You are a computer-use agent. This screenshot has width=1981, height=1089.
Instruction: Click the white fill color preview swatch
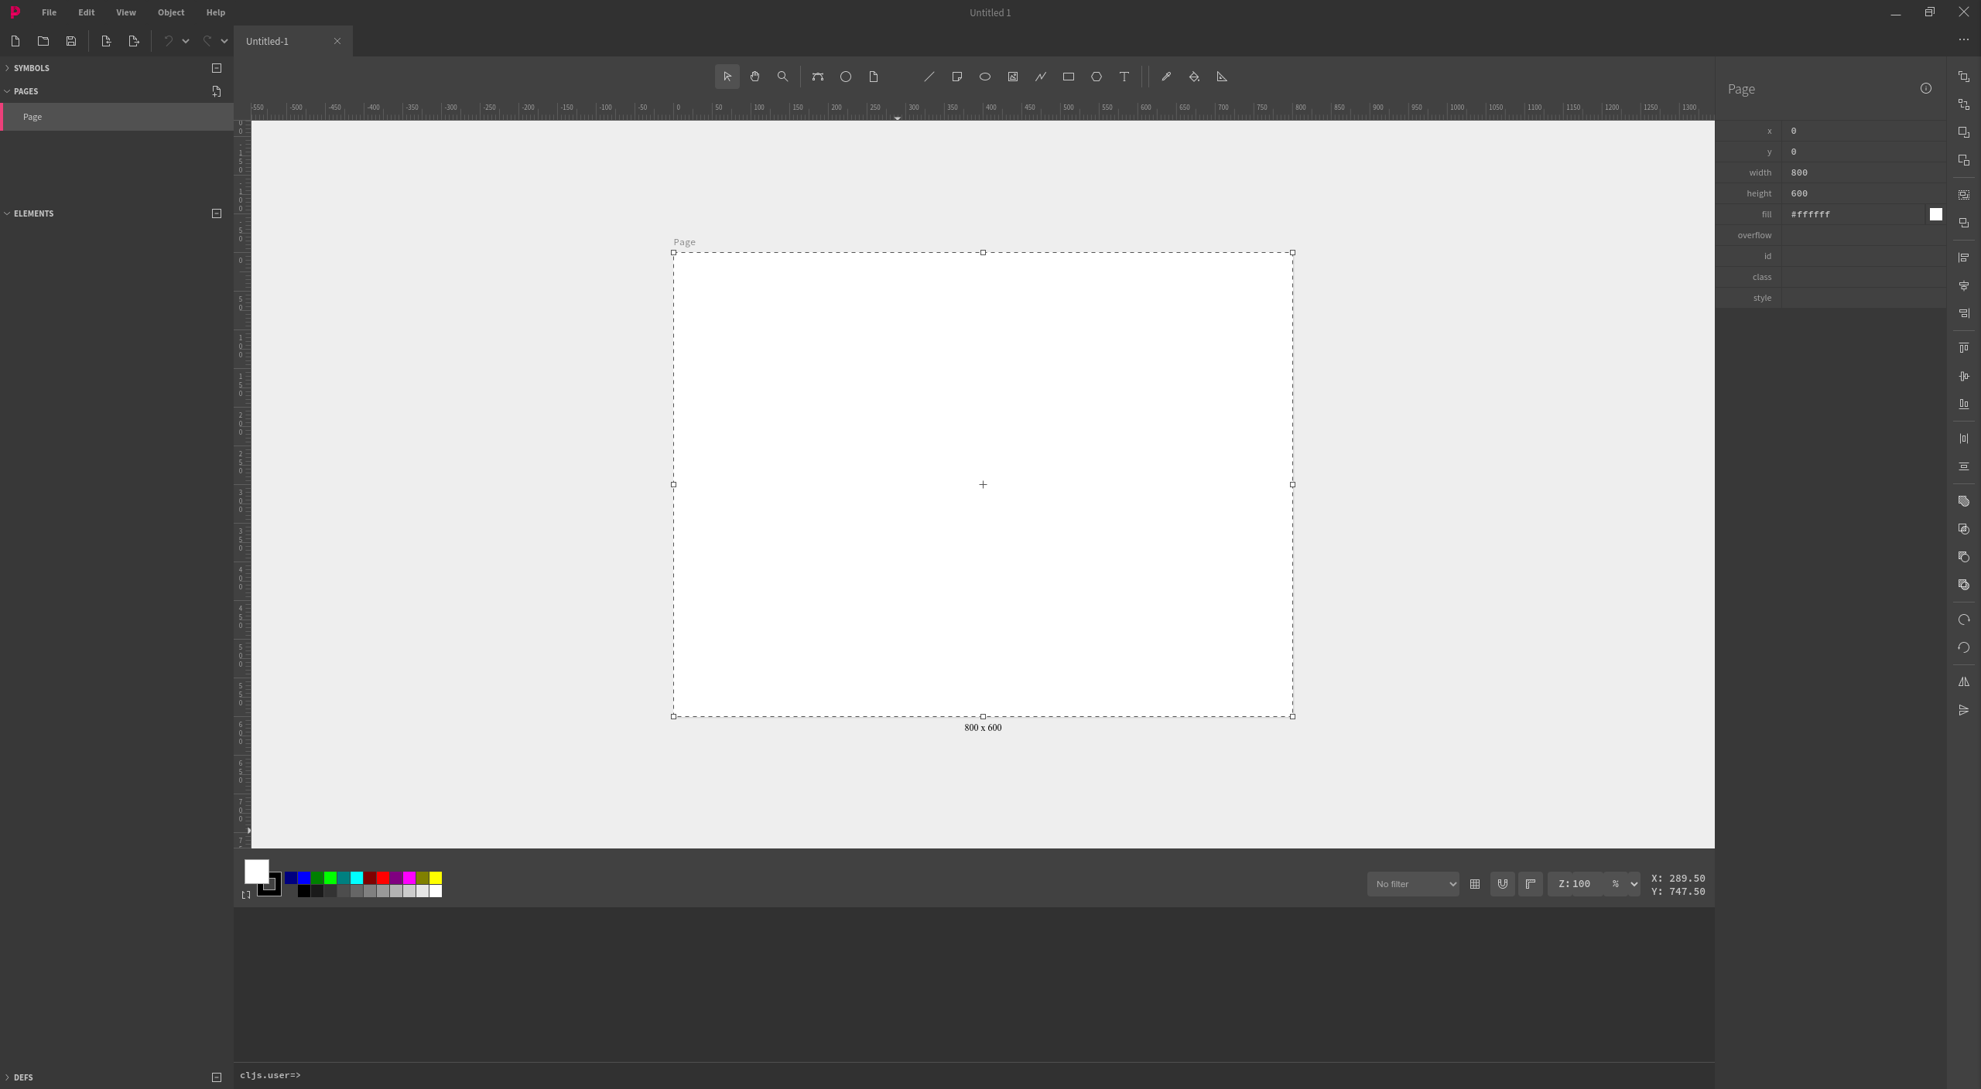point(257,872)
